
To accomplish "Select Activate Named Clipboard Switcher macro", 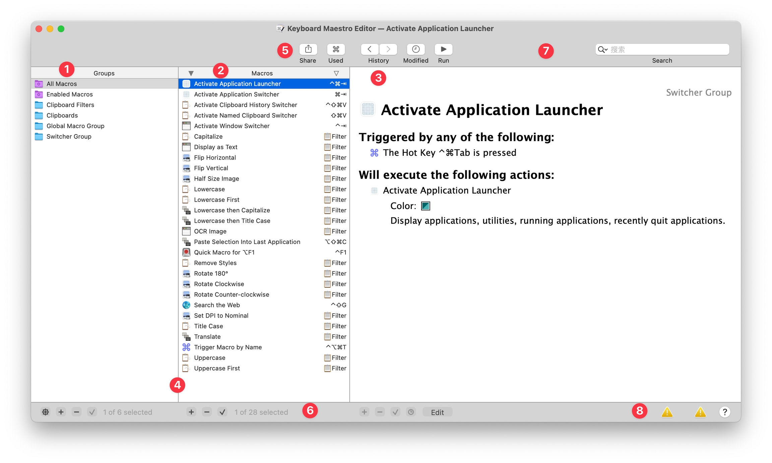I will pos(264,115).
